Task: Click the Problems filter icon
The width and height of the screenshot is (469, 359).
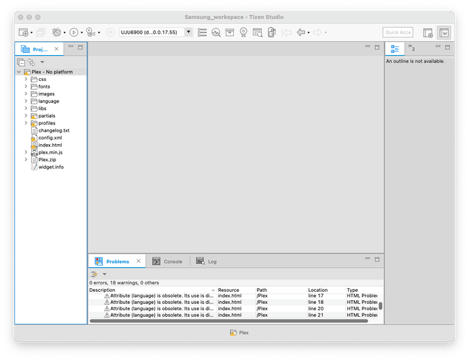Action: click(94, 274)
